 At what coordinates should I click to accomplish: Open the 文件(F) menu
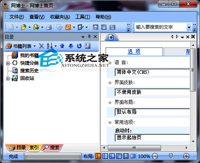click(17, 17)
